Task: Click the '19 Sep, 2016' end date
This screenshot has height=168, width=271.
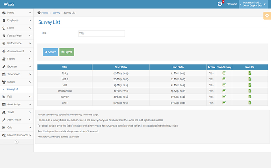Action: 178,91
